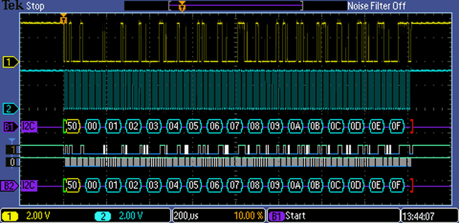
Task: Click the B2 data packet 0B
Action: [x=316, y=185]
